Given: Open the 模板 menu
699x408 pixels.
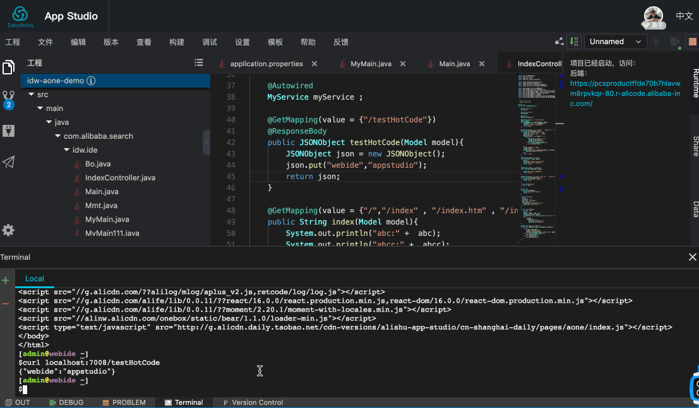Looking at the screenshot, I should [275, 42].
